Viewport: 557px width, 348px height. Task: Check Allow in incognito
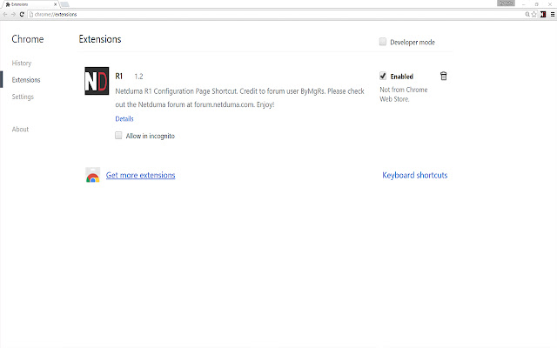click(x=118, y=136)
